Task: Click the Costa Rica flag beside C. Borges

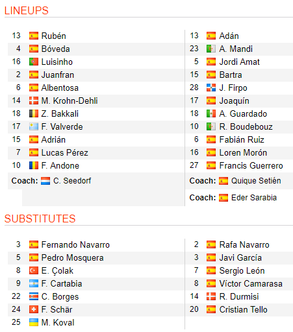Action: pos(34,296)
